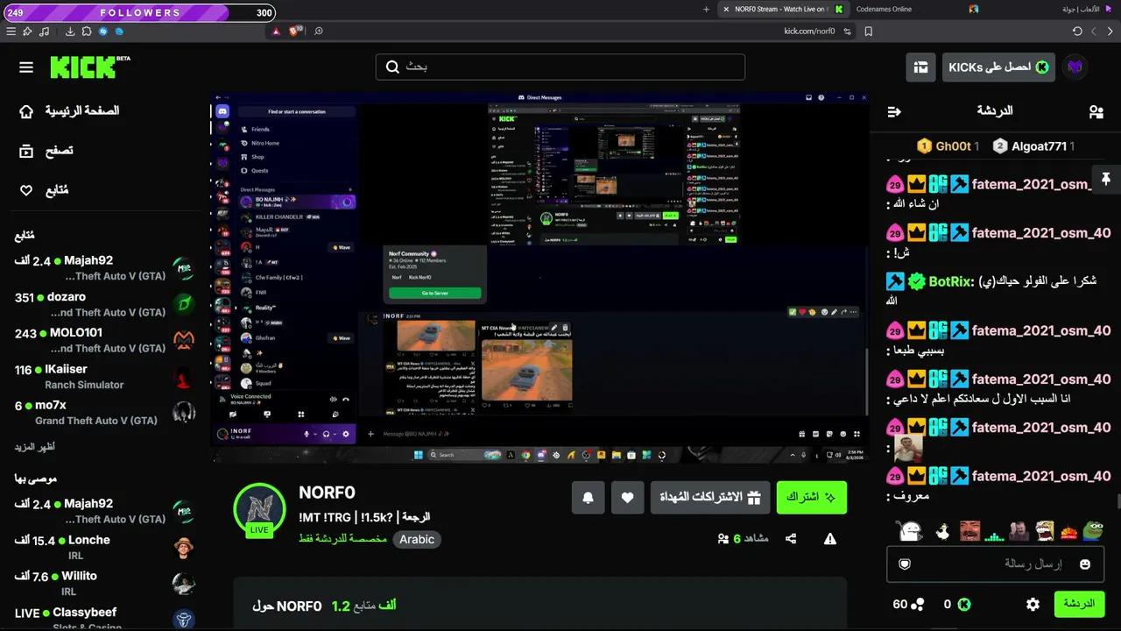Open IKaiiser Ranch Simulator channel

pyautogui.click(x=104, y=377)
